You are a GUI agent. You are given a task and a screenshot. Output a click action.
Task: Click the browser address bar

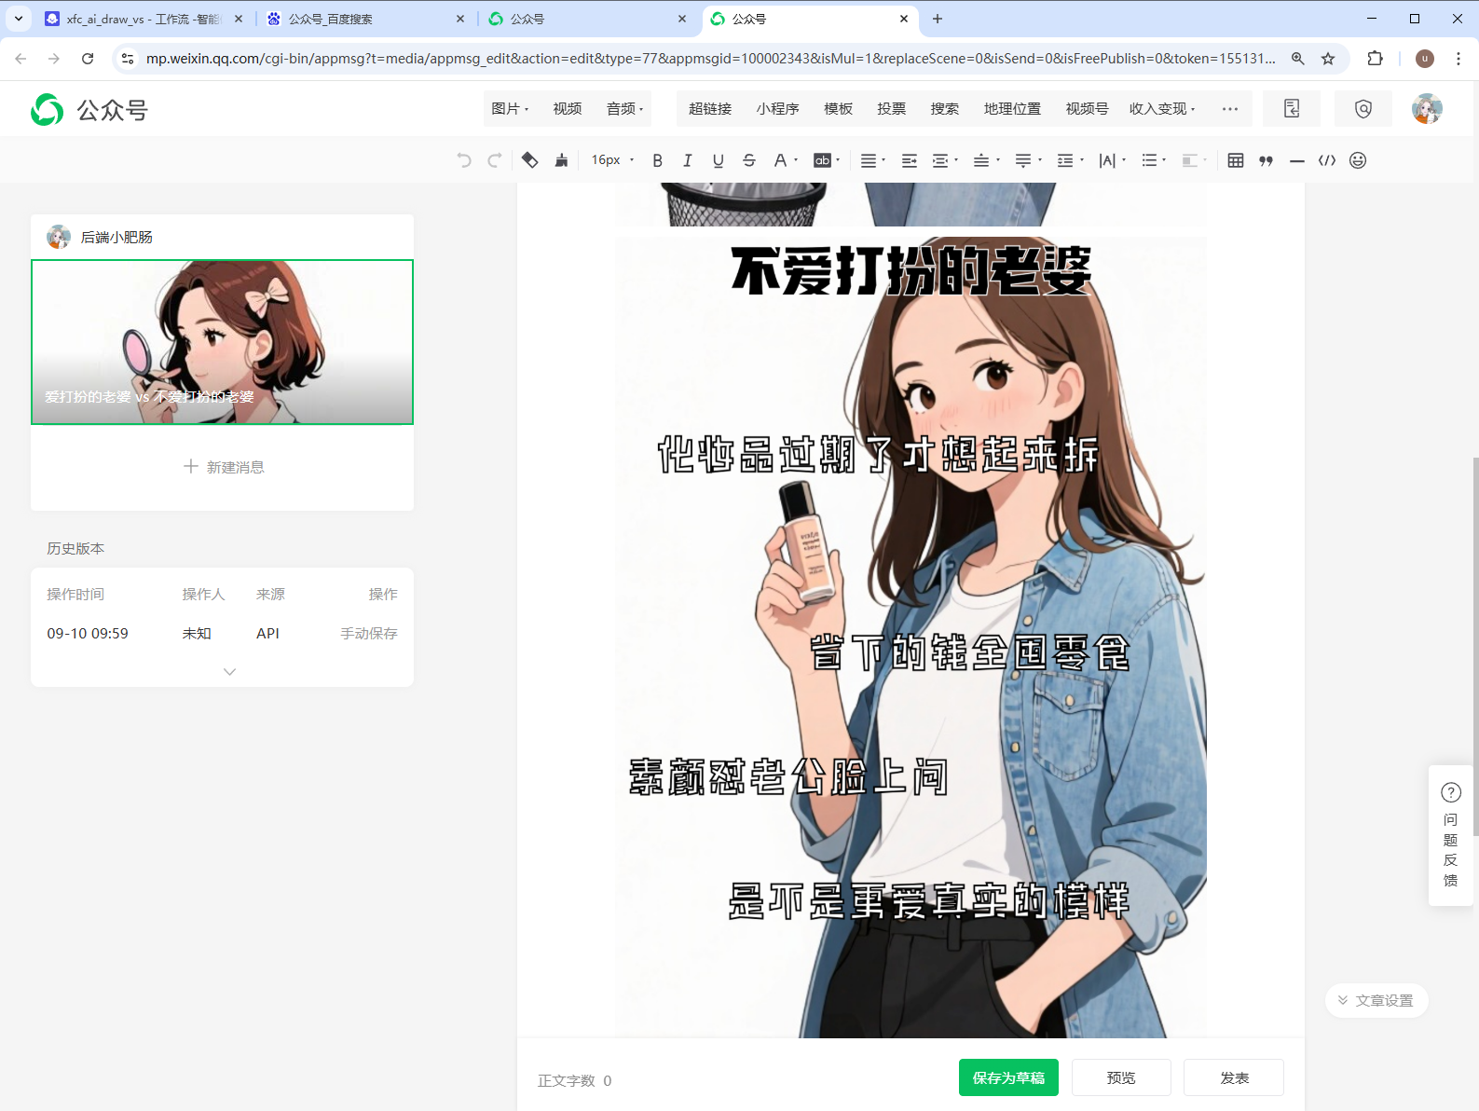click(x=710, y=59)
